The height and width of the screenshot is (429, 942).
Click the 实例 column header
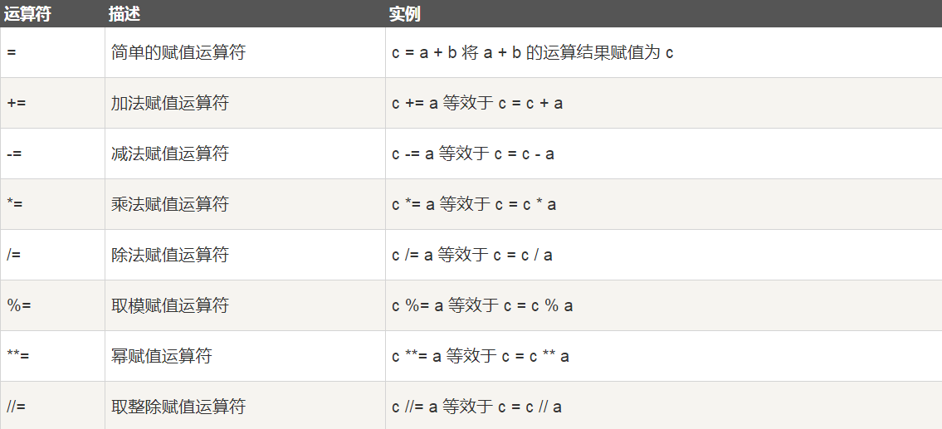coord(405,14)
